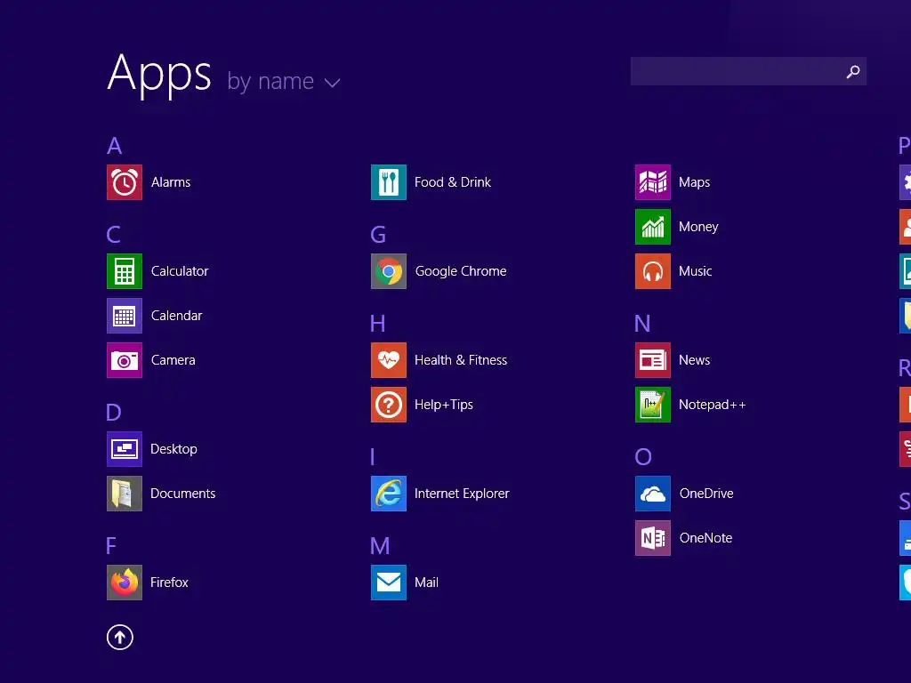Image resolution: width=911 pixels, height=683 pixels.
Task: Select the letter I group header
Action: tap(373, 457)
